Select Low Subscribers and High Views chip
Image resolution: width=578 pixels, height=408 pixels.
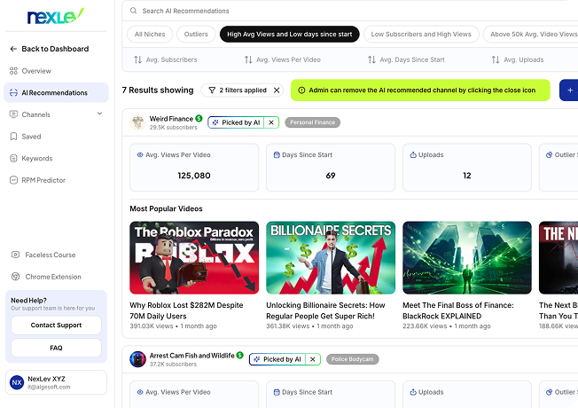tap(421, 35)
